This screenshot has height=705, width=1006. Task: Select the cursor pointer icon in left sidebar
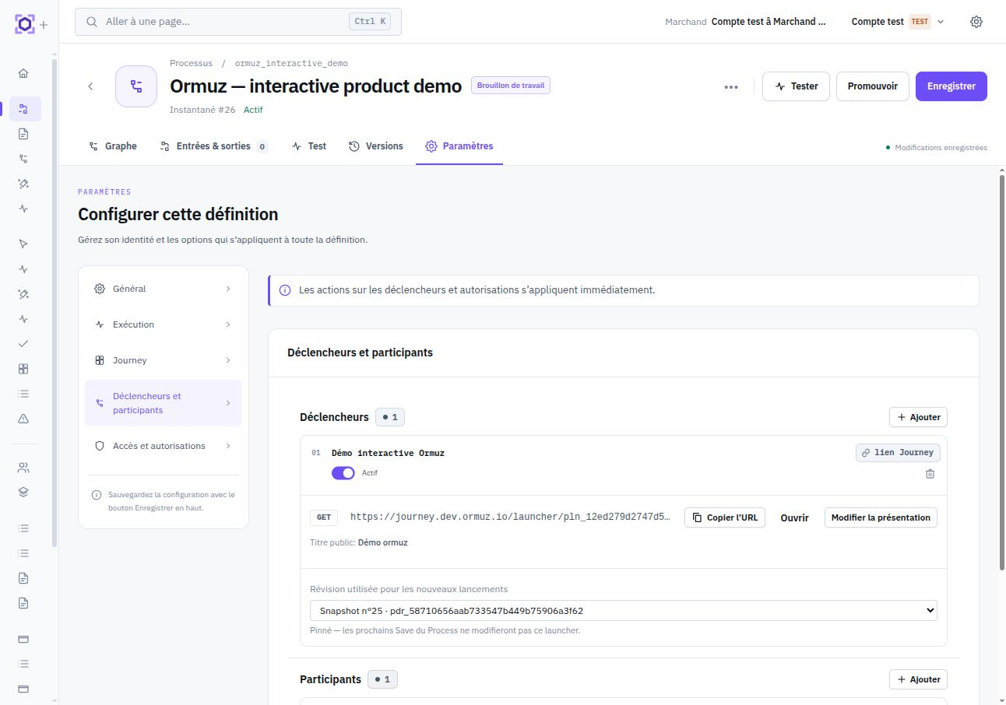point(23,244)
